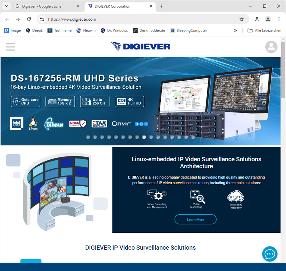
Task: Select the fourth carousel dot
Action: [109, 137]
